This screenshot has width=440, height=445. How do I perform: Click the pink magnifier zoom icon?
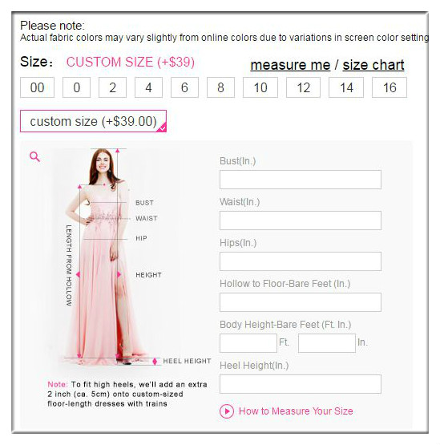pyautogui.click(x=34, y=156)
